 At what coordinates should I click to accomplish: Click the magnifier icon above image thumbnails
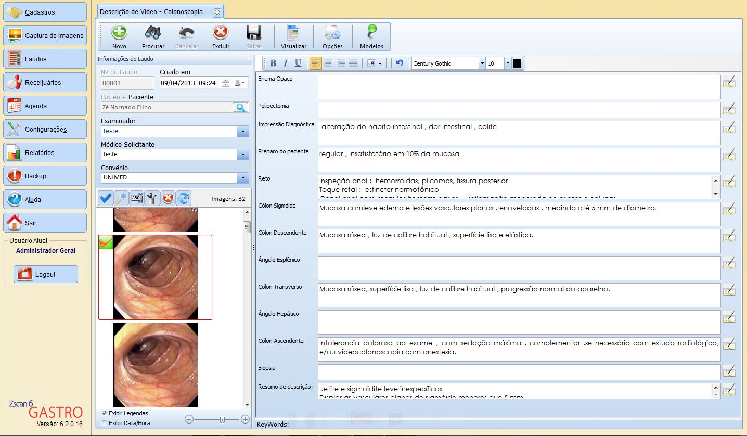121,198
